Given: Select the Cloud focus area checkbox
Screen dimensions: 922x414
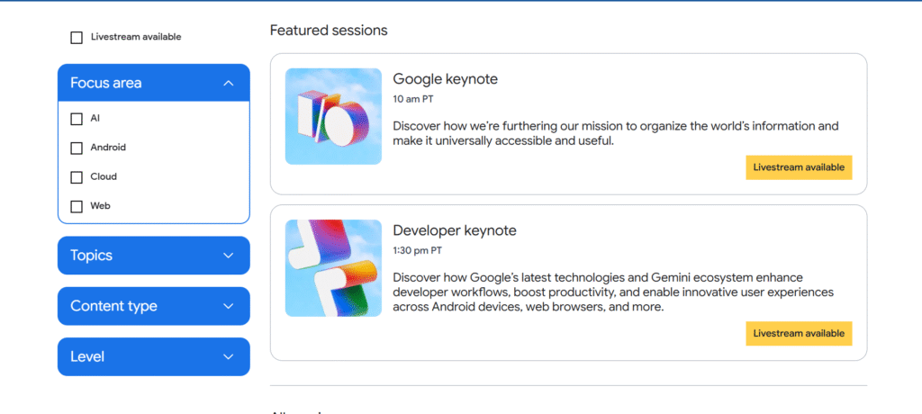Looking at the screenshot, I should pos(77,177).
